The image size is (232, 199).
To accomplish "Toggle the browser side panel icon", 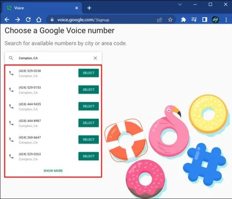I will click(205, 19).
